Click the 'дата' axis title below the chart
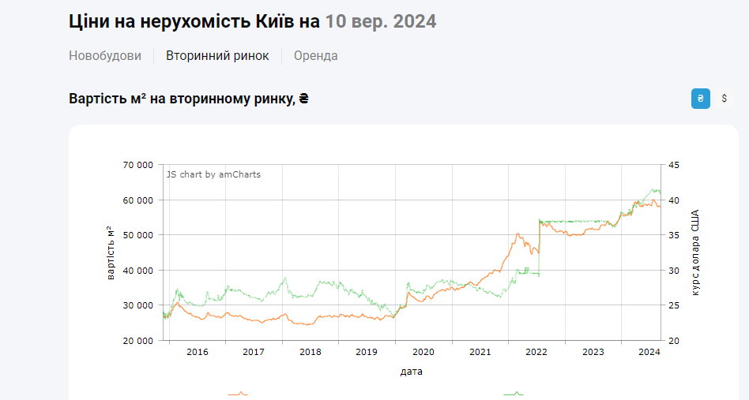 pos(411,371)
